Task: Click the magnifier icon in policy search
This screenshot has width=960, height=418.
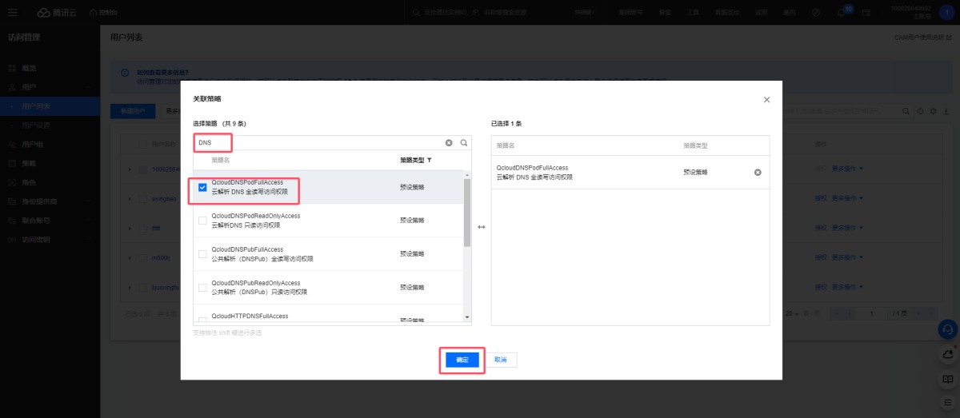Action: 463,142
